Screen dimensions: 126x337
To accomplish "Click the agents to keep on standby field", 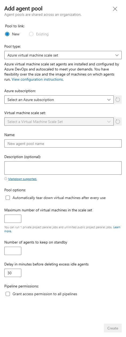I will coord(13,251).
